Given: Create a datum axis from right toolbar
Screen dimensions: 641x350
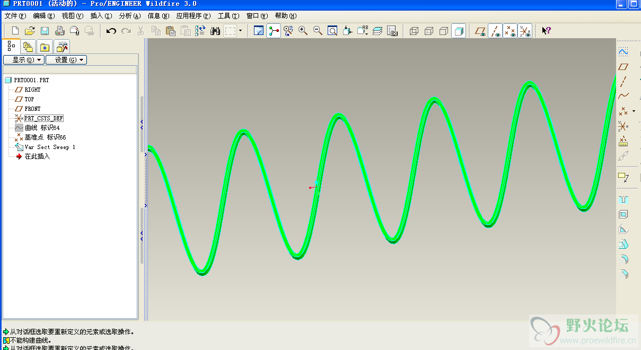Looking at the screenshot, I should pos(623,82).
